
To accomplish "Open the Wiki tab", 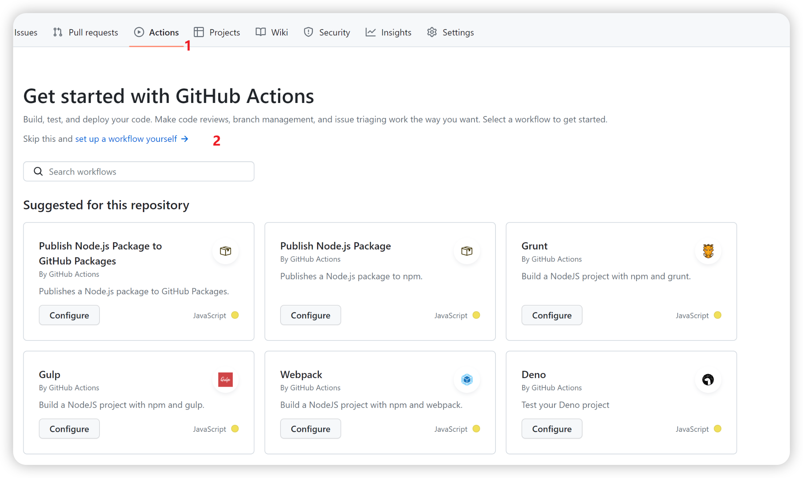I will pos(271,32).
